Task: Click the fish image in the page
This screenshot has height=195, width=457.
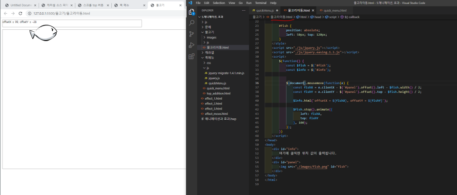Action: (x=43, y=32)
